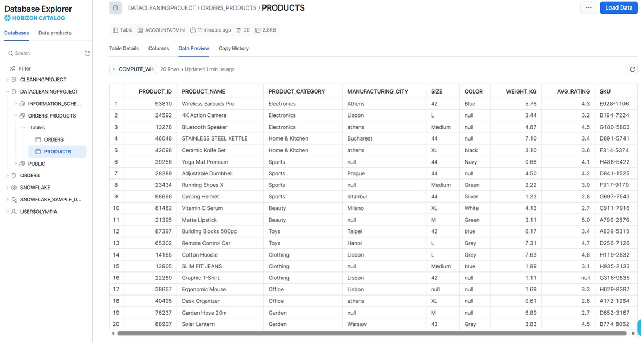Click the DATACLEANINGPROJECT breadcrumb link
The image size is (641, 342).
[x=162, y=8]
